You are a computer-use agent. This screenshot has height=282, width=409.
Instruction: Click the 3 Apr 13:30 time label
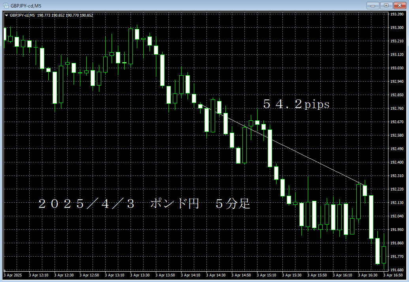click(x=140, y=275)
